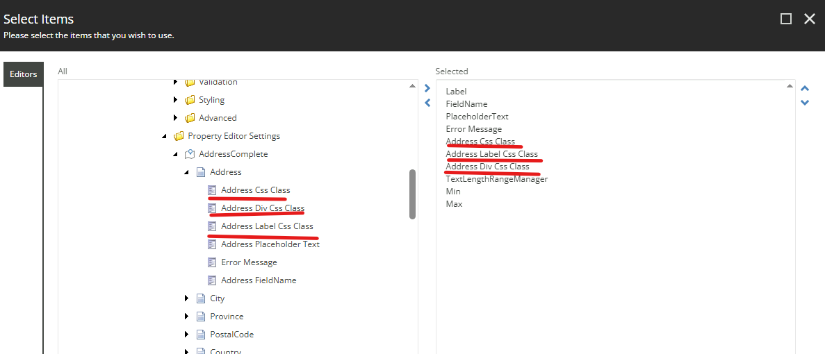Click the Address FieldName item icon
Image resolution: width=825 pixels, height=354 pixels.
point(212,280)
